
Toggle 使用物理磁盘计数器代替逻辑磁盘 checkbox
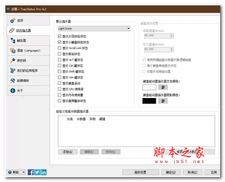click(x=144, y=60)
